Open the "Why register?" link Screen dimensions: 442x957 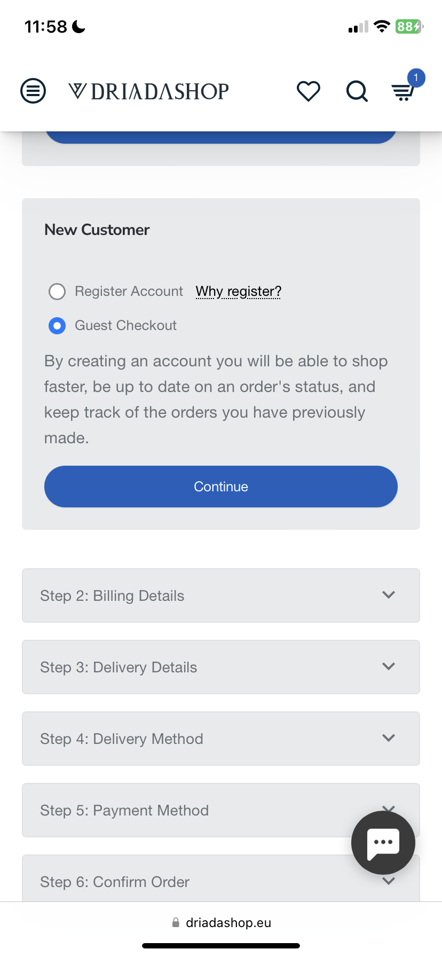(x=238, y=292)
